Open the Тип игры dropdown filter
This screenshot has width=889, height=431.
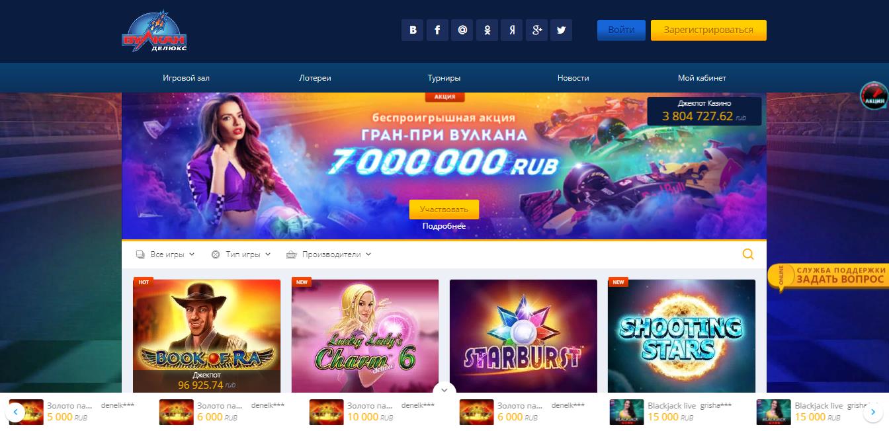point(241,254)
